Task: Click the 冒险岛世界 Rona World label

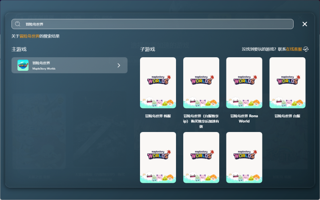Action: pyautogui.click(x=244, y=118)
